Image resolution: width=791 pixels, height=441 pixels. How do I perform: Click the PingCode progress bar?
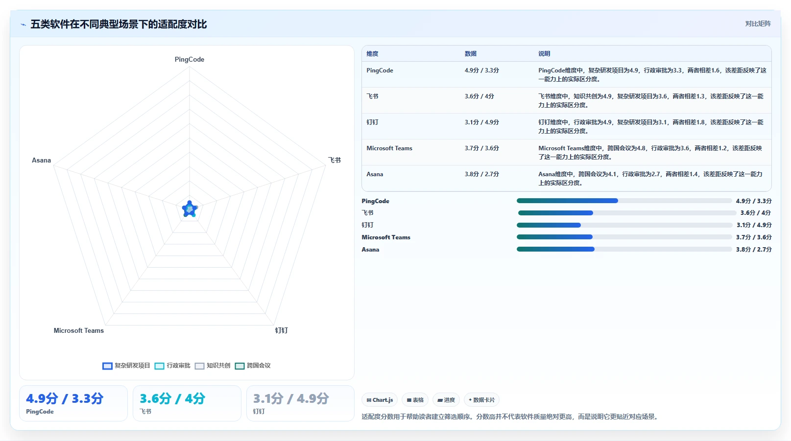(x=624, y=201)
